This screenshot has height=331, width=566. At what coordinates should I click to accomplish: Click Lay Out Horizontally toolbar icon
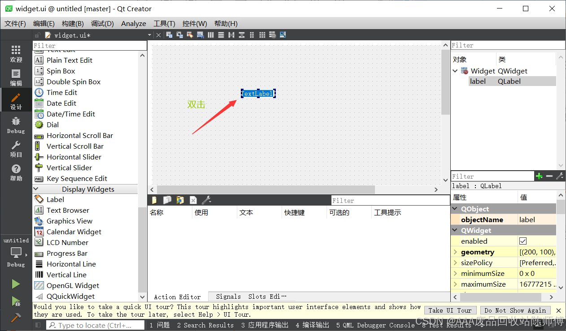point(211,35)
